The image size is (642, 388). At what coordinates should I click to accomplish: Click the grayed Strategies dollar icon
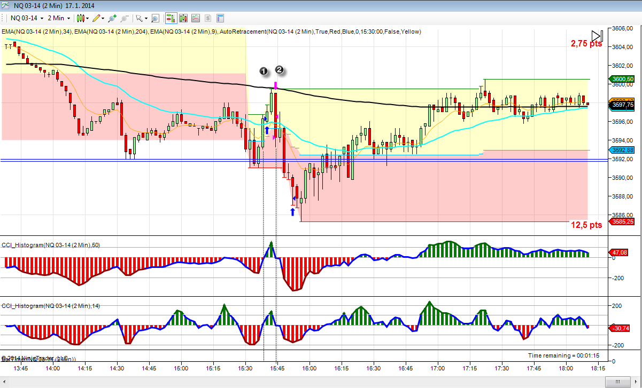207,18
